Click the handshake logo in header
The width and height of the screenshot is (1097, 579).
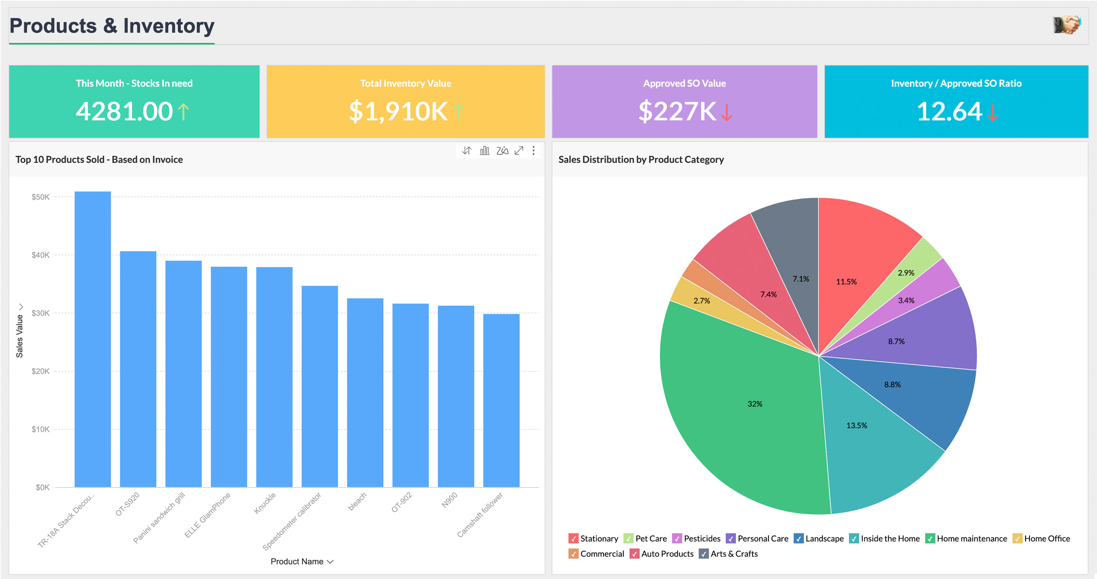[x=1067, y=25]
